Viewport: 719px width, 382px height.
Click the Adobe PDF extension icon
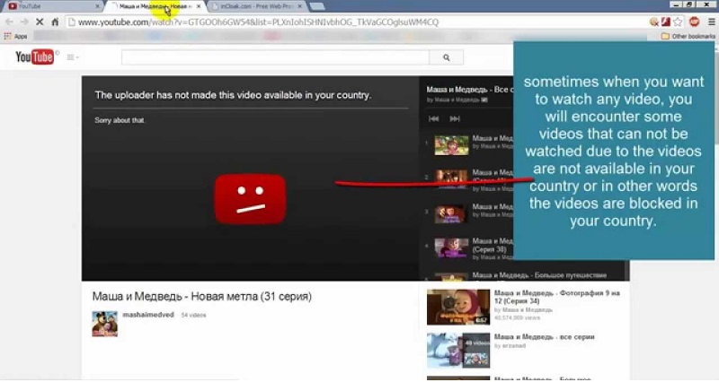[665, 22]
